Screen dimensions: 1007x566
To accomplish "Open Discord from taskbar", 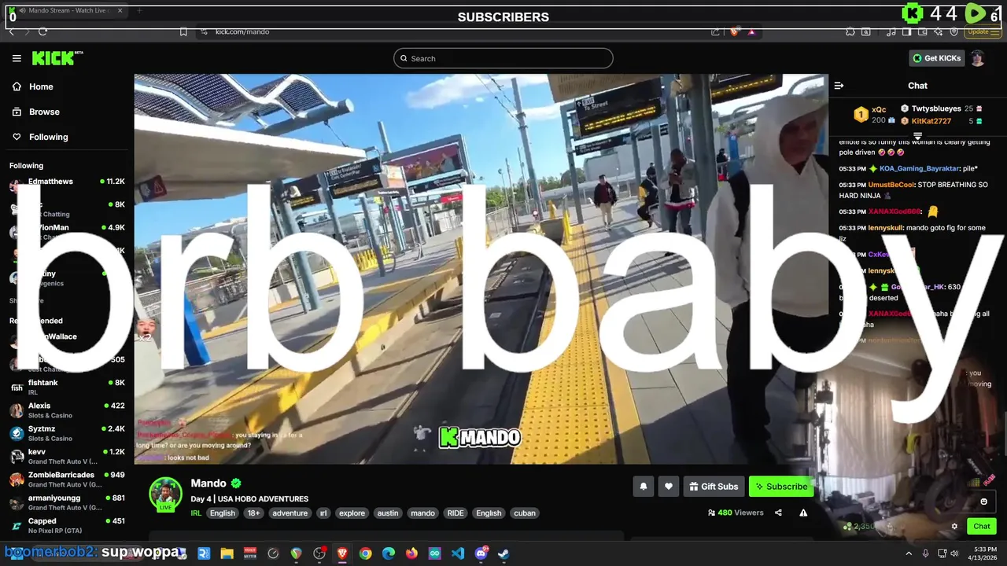I will (481, 553).
